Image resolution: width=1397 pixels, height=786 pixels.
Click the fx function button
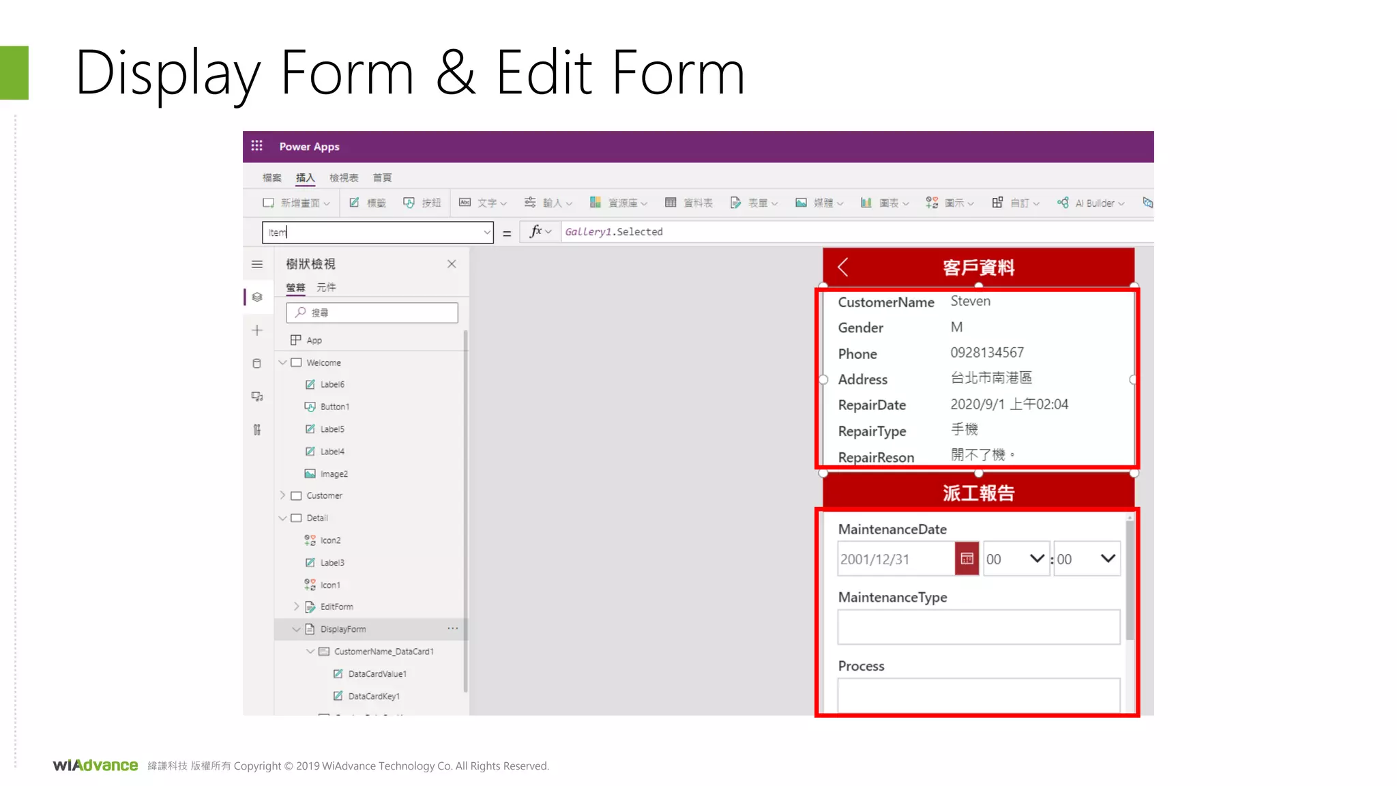pos(540,231)
